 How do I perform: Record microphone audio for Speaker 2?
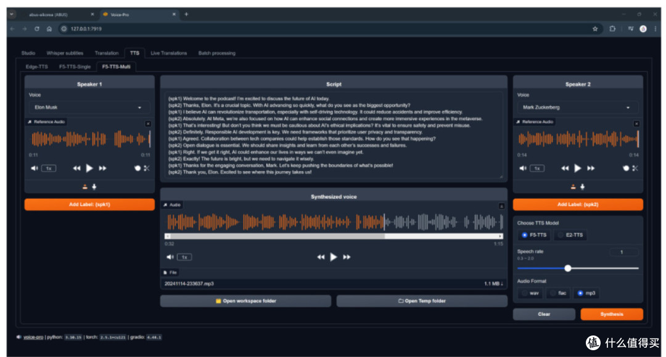click(x=583, y=187)
